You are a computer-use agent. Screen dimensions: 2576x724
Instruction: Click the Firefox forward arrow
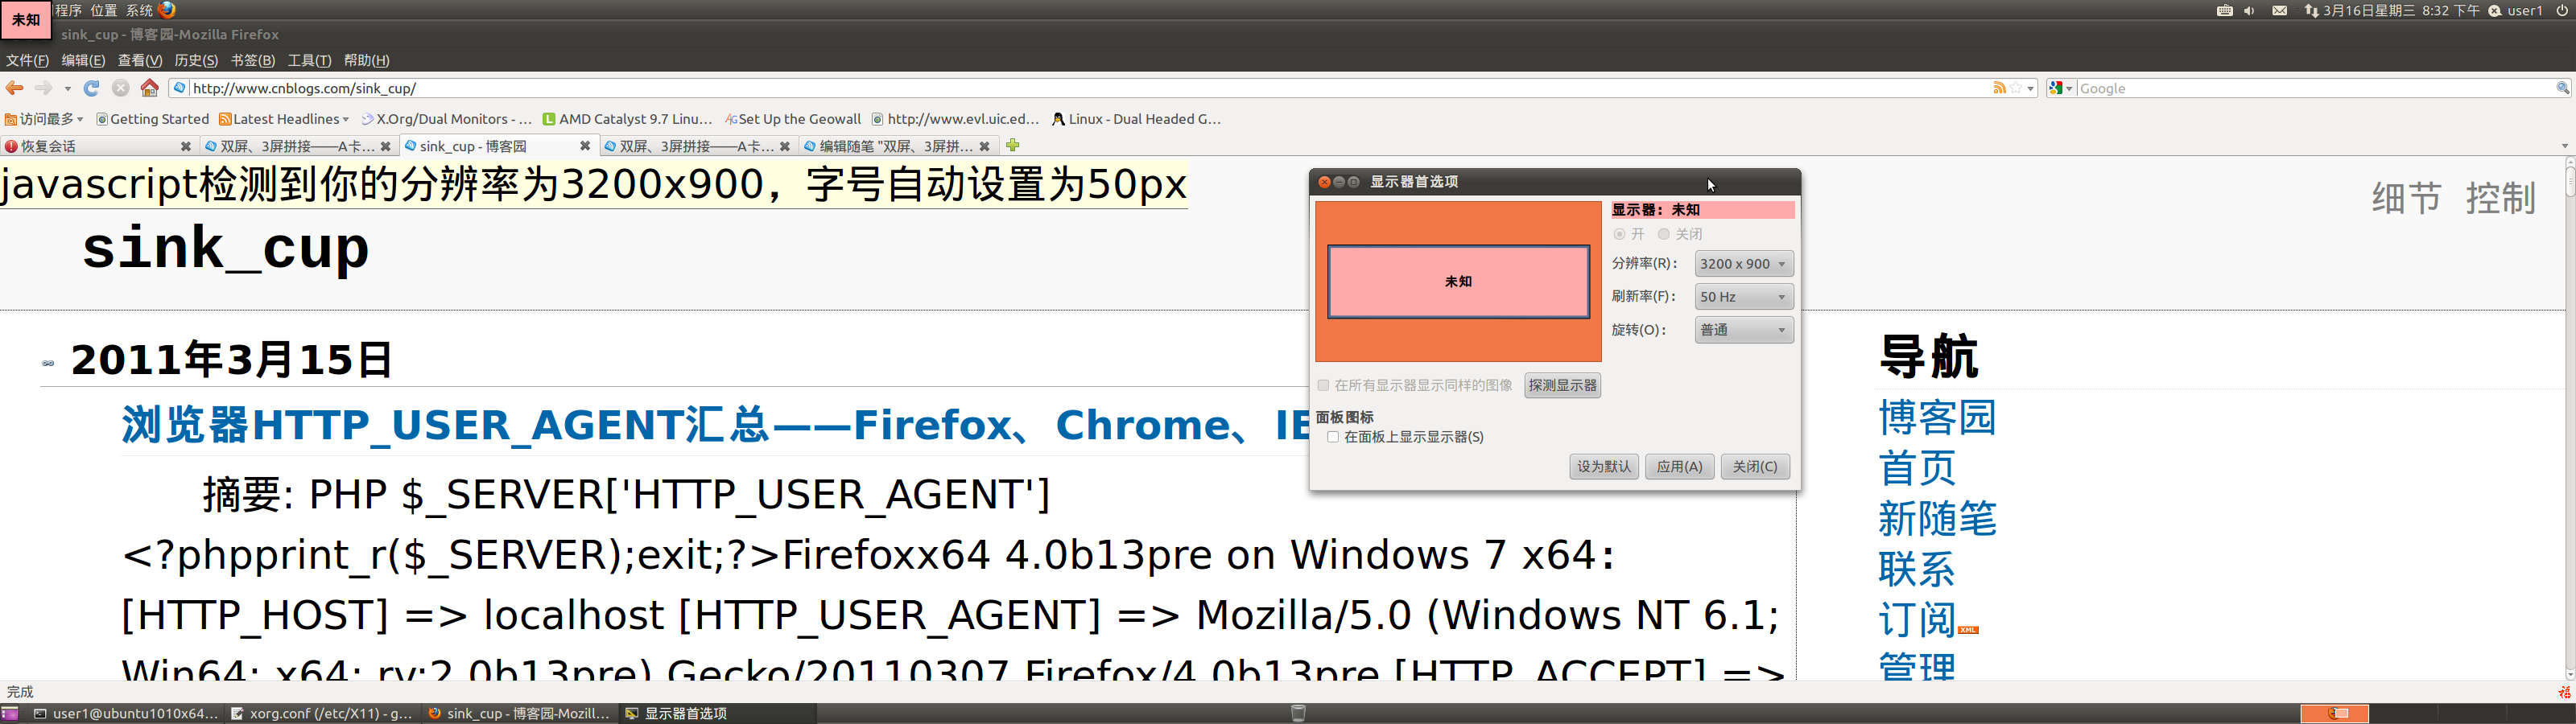pyautogui.click(x=43, y=88)
